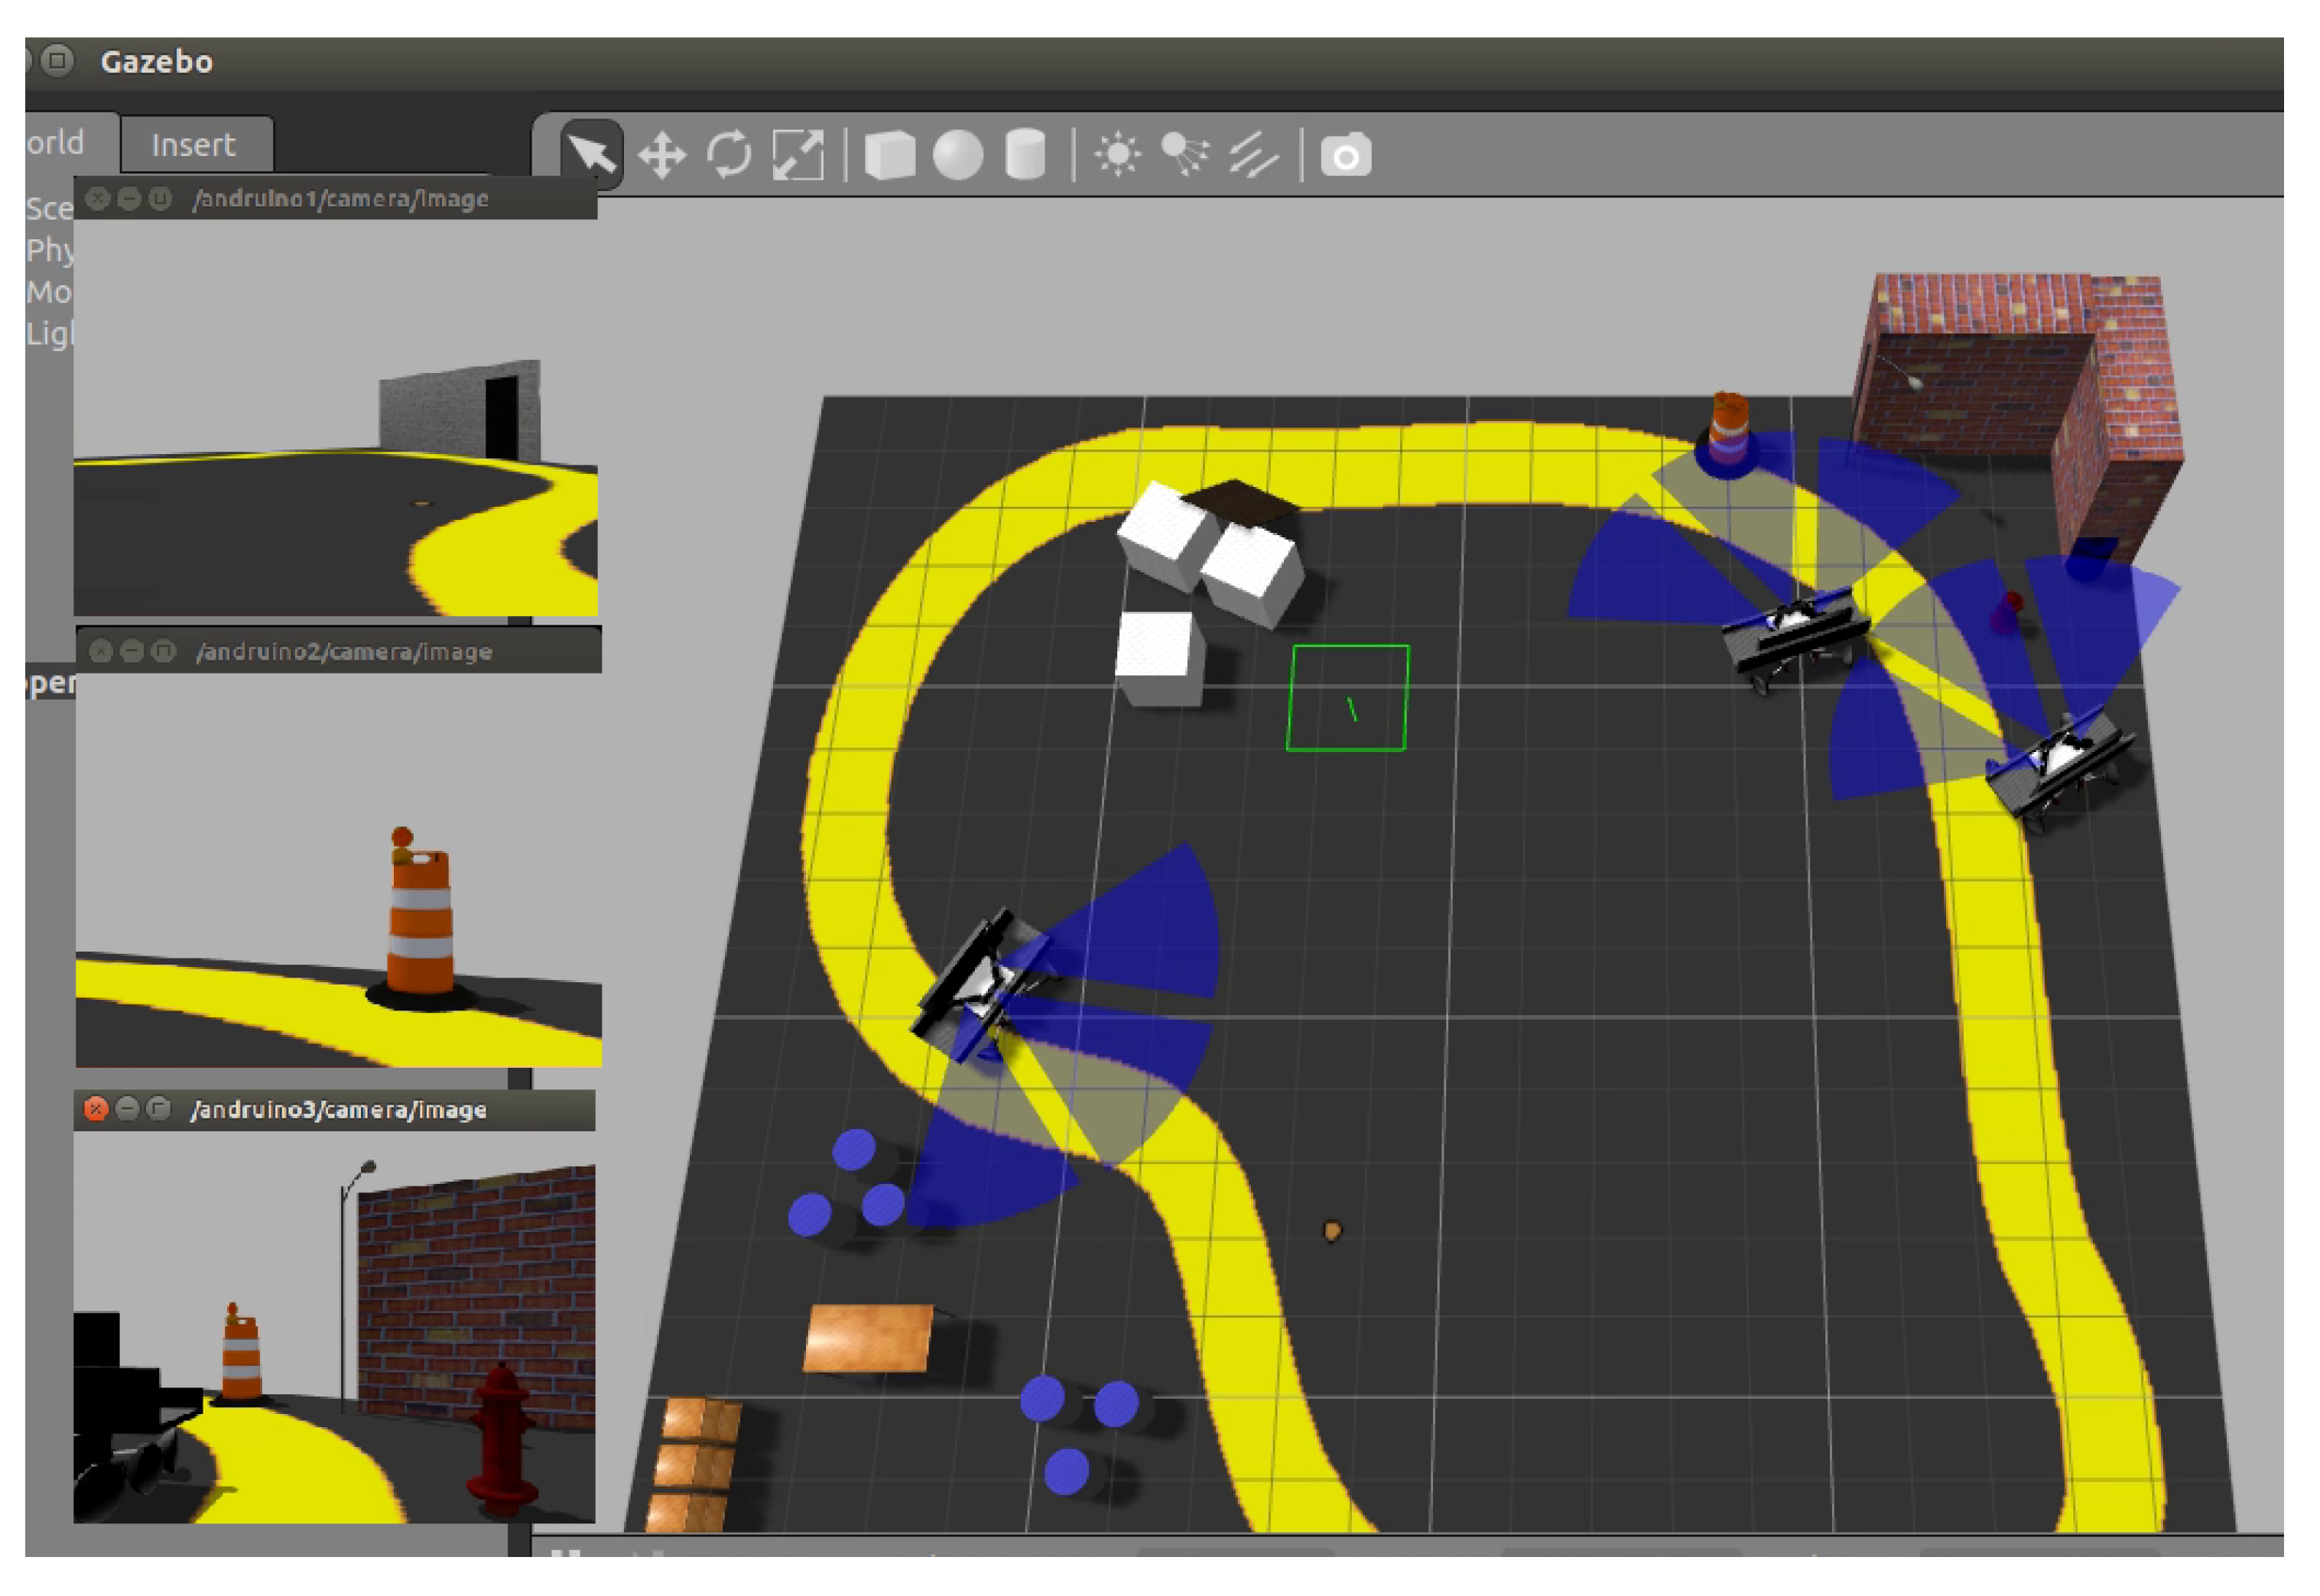Expand the Models tree entry

49,292
